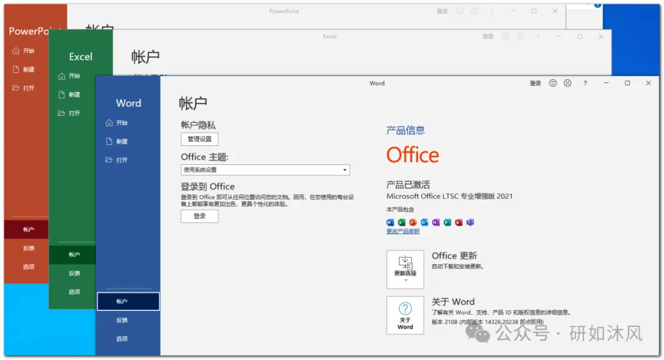Click the 版本 2108 version text

click(487, 322)
